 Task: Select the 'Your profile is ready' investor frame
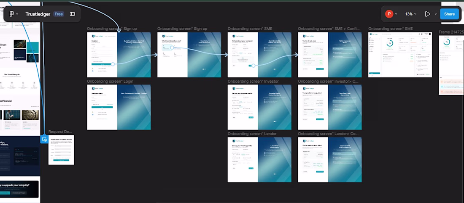(x=330, y=107)
